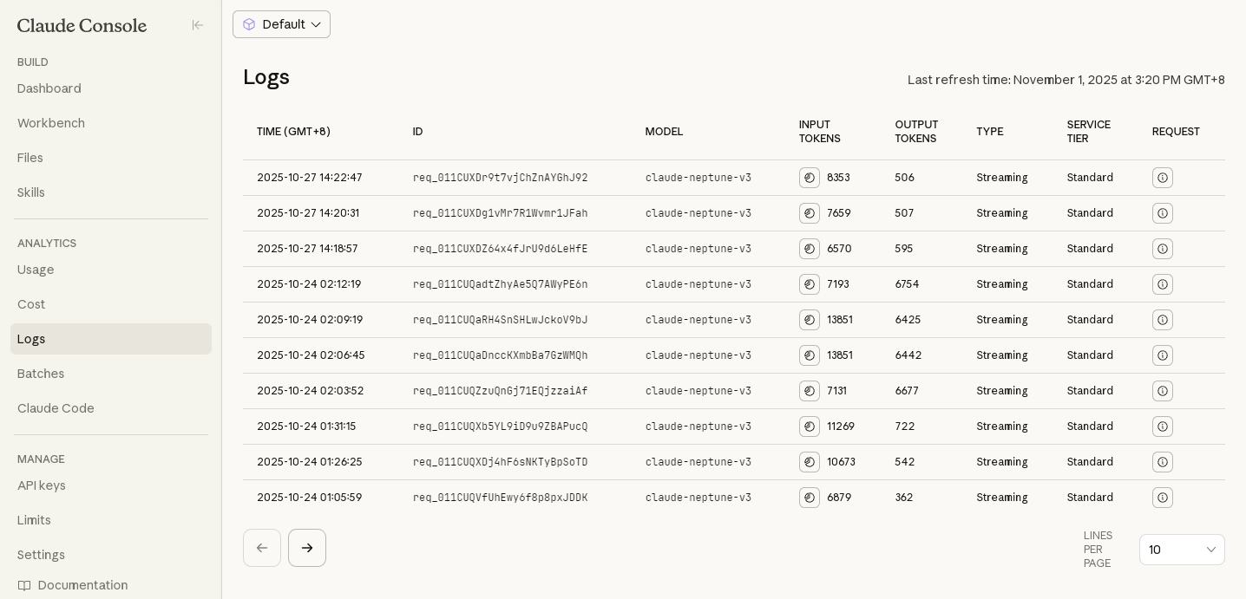Collapse the sidebar using the arrow icon
Image resolution: width=1246 pixels, height=599 pixels.
[x=198, y=25]
